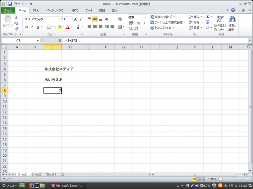Toggle bold formatting
253x189 pixels.
pyautogui.click(x=26, y=27)
